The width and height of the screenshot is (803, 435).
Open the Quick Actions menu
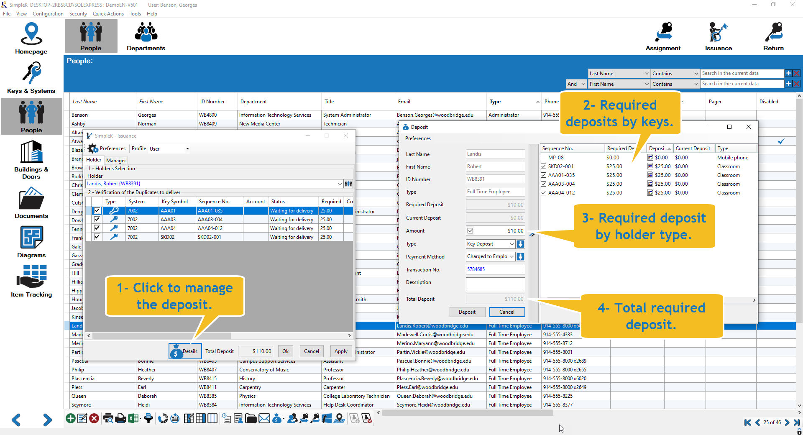108,14
